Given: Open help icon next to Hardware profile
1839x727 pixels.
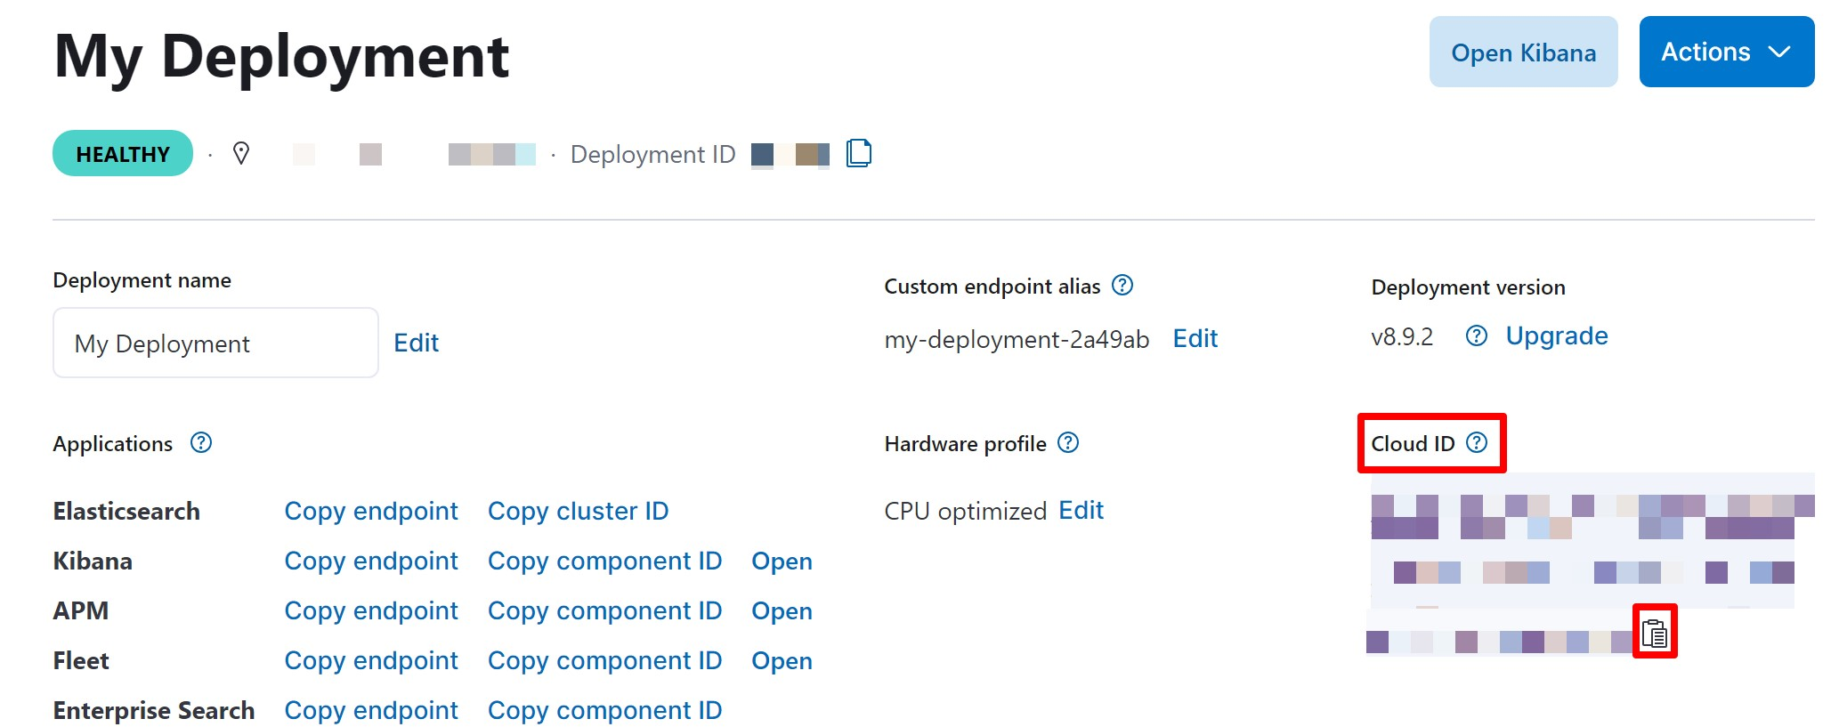Looking at the screenshot, I should [1068, 442].
